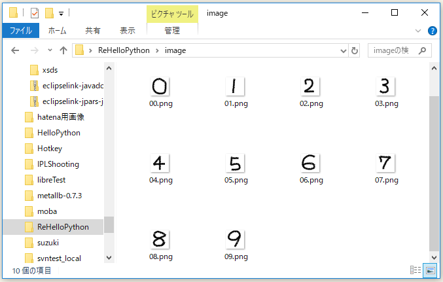Image resolution: width=443 pixels, height=282 pixels.
Task: Click the search magnifier icon
Action: coord(422,50)
